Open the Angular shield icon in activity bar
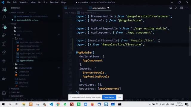Viewport: 191px width, 107px height. pos(4,61)
